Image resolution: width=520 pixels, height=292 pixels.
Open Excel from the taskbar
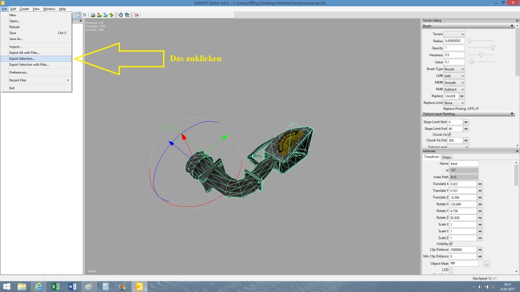pos(54,286)
